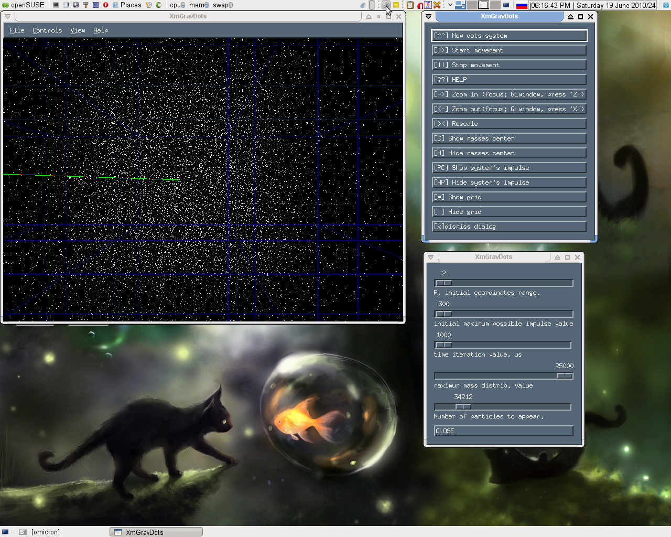This screenshot has height=537, width=671.
Task: Launch the terminal from top panel
Action: pyautogui.click(x=56, y=5)
